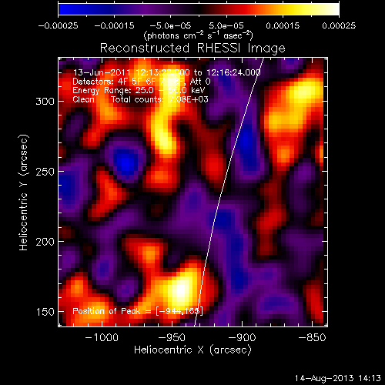Click the blue end of the colorbar
The width and height of the screenshot is (385, 385).
click(x=63, y=9)
